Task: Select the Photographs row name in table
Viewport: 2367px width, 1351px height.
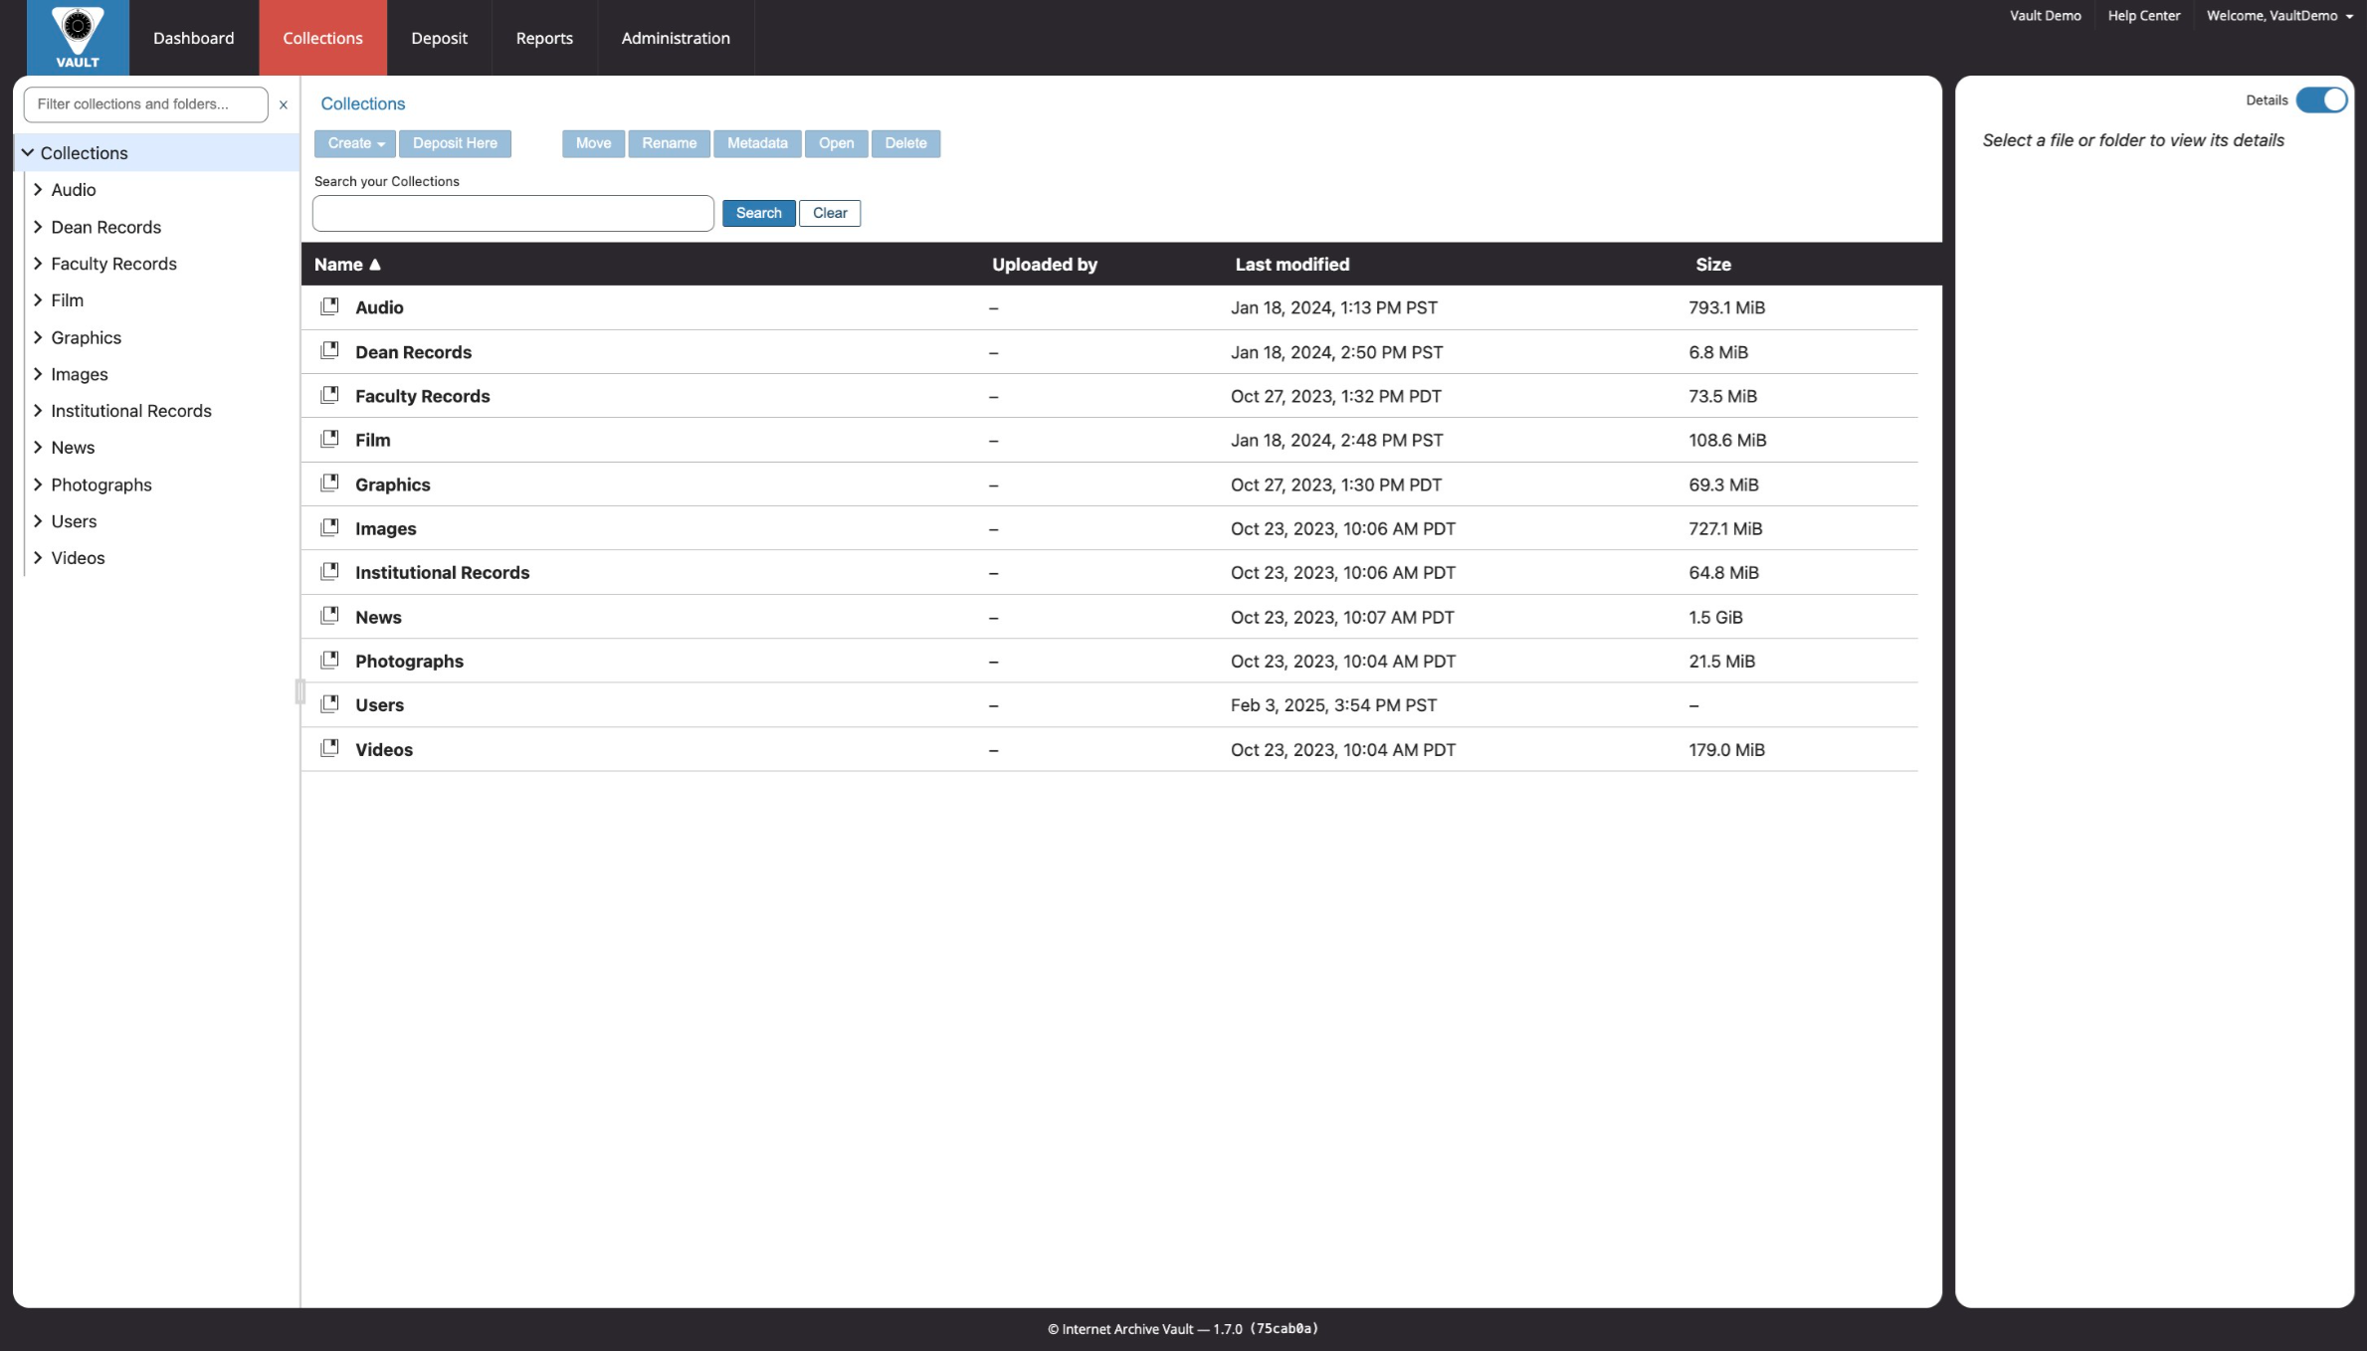Action: [x=409, y=661]
